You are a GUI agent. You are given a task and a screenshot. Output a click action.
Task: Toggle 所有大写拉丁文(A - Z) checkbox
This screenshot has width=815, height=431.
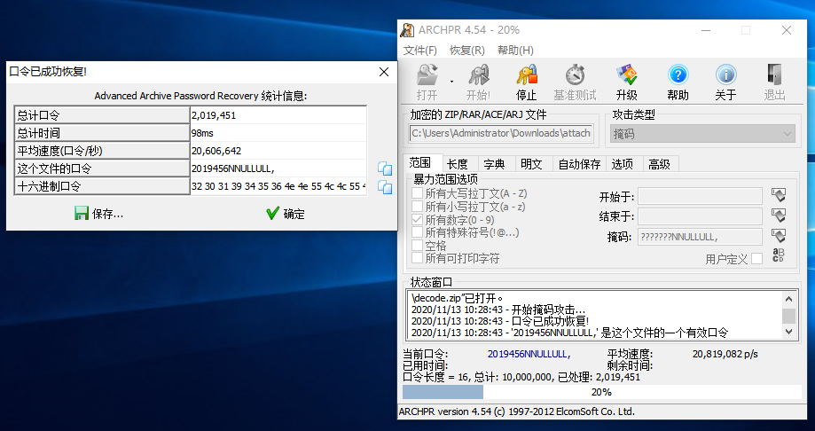pos(417,193)
